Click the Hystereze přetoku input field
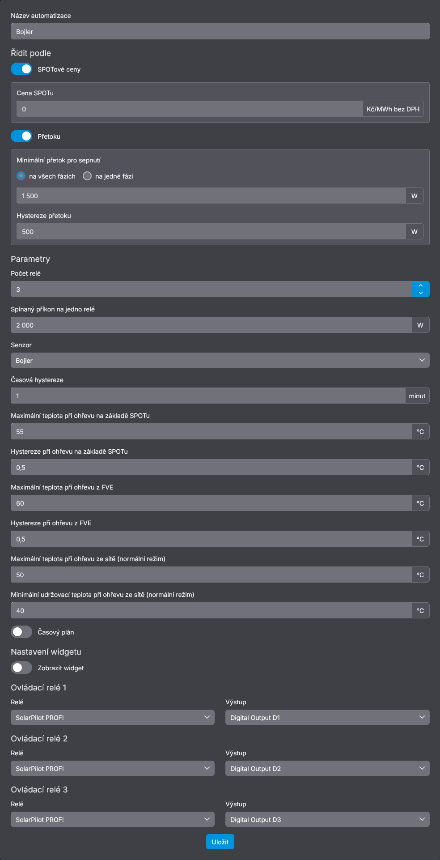Image resolution: width=440 pixels, height=860 pixels. pos(211,232)
